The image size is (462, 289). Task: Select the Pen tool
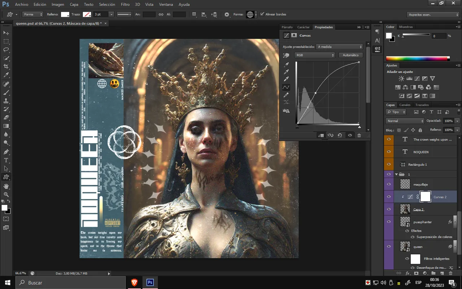click(x=6, y=152)
